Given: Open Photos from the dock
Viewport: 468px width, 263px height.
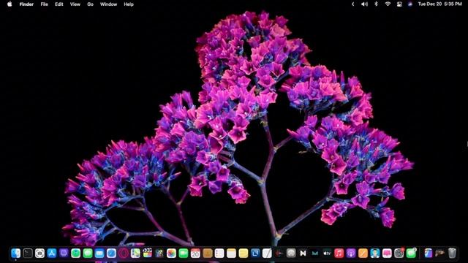Looking at the screenshot, I should pyautogui.click(x=171, y=254).
